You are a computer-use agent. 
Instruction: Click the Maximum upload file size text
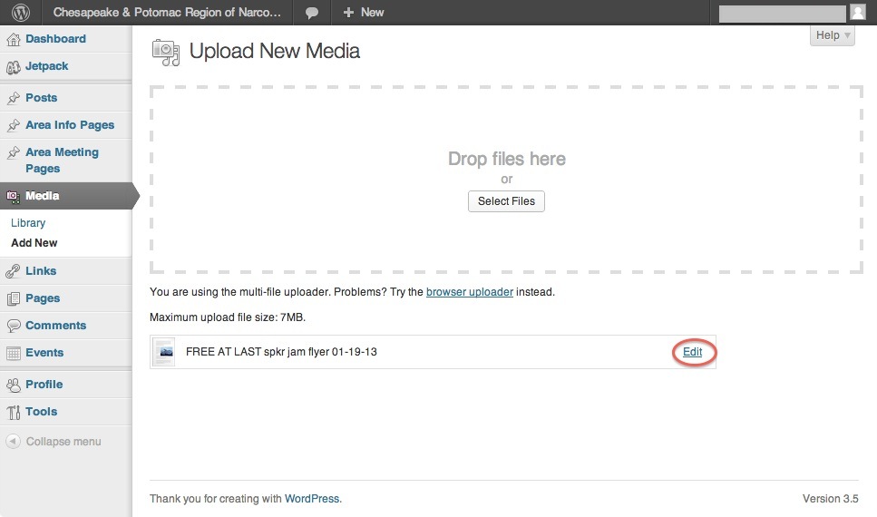click(x=228, y=317)
